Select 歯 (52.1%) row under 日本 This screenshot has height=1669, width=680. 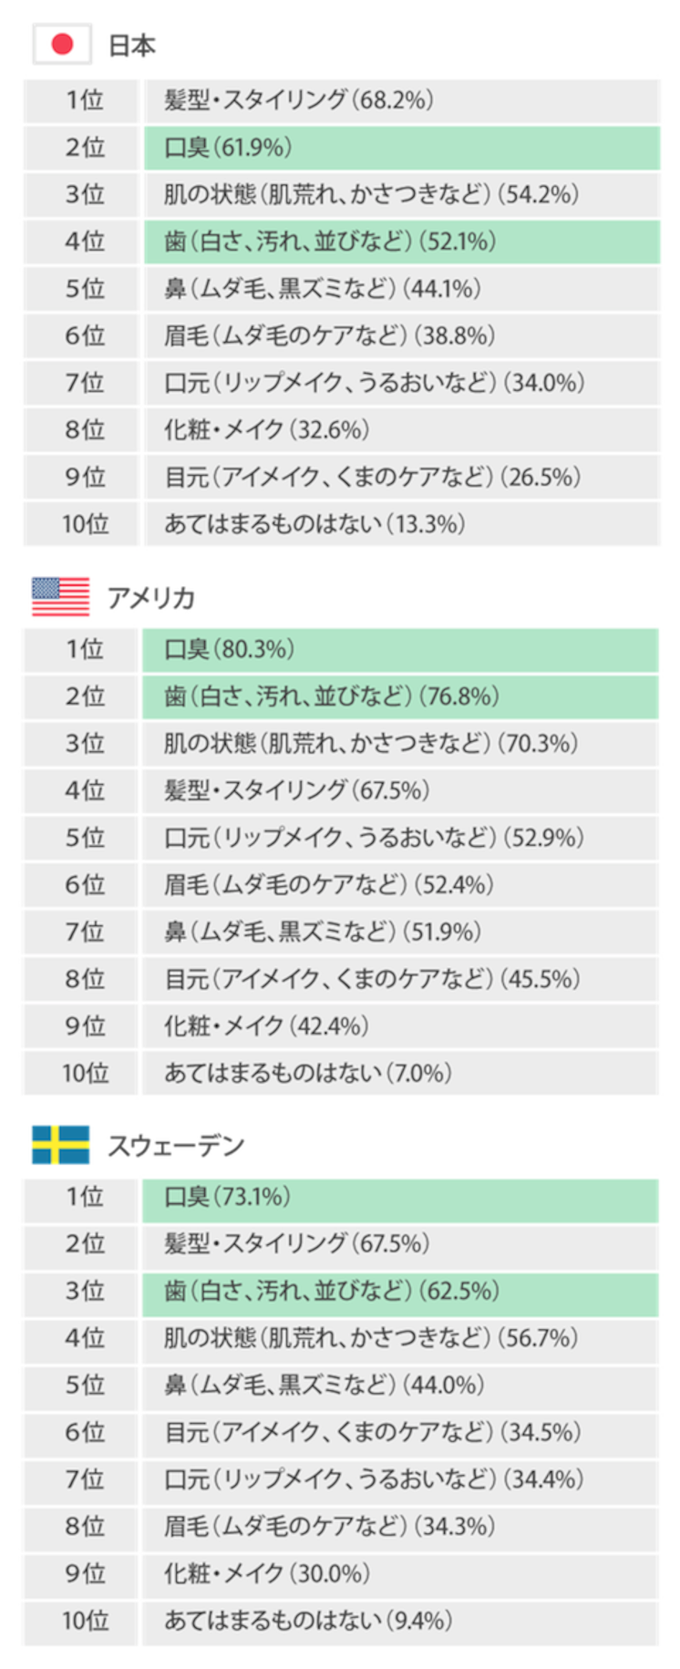[x=401, y=242]
